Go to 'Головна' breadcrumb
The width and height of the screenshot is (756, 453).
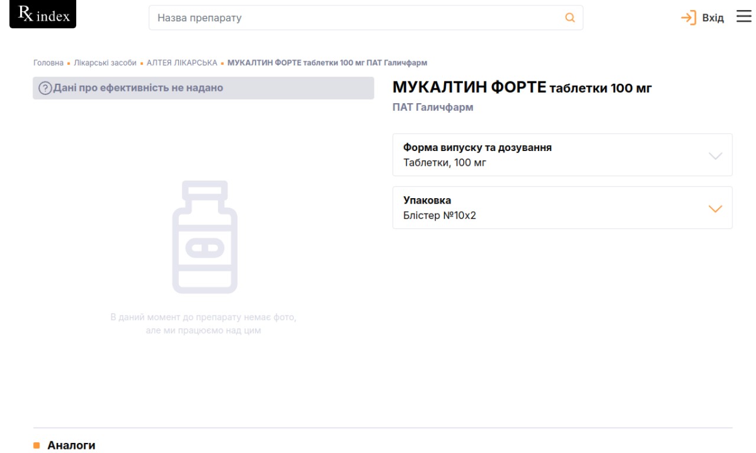pos(48,63)
